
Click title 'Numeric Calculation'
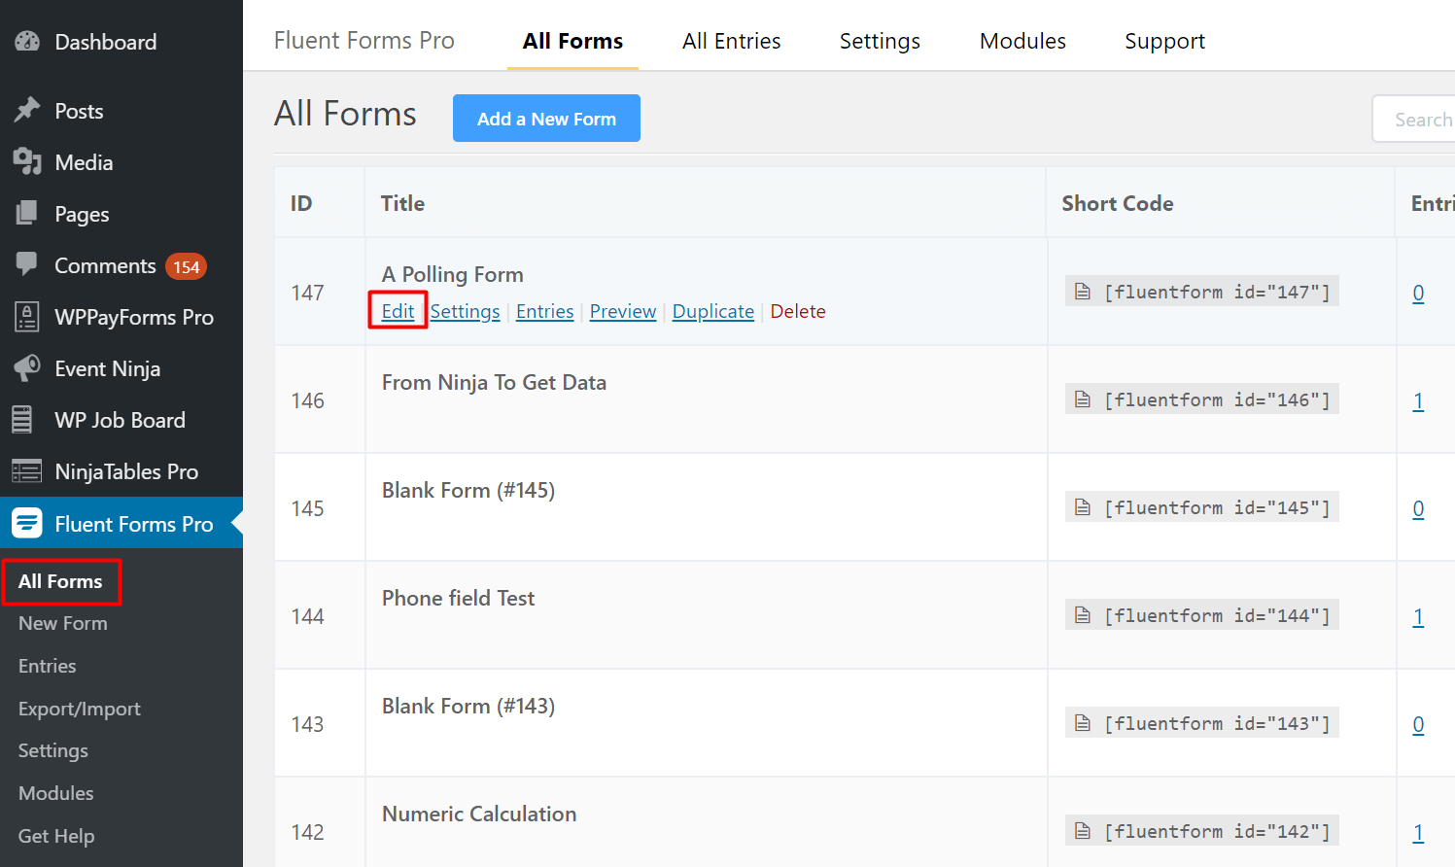coord(479,814)
